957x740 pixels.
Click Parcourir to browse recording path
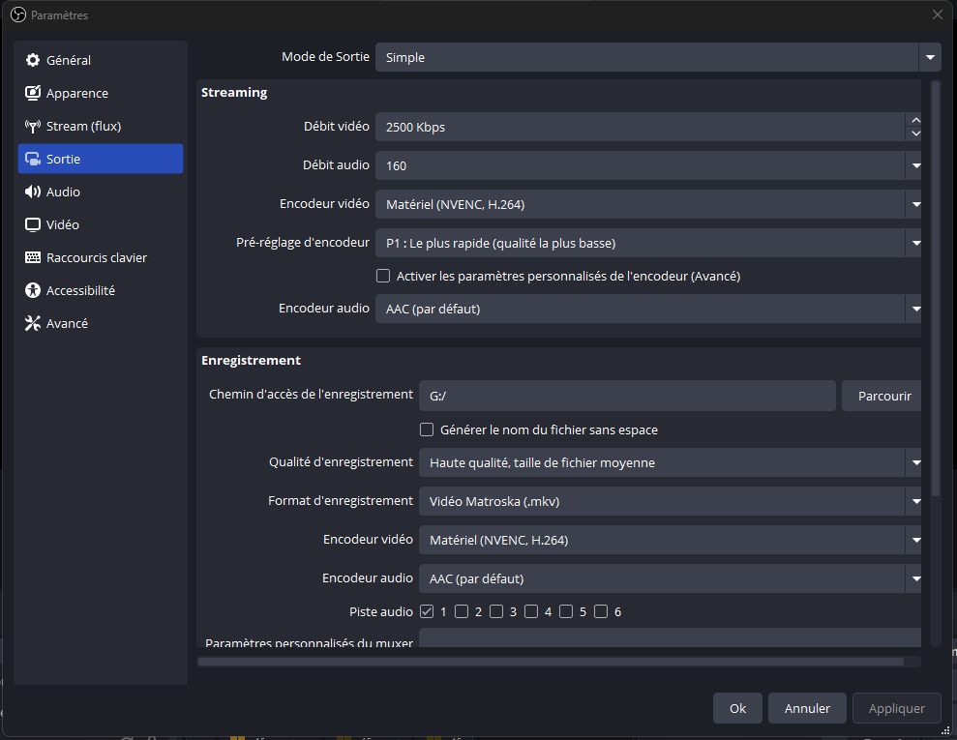[x=884, y=396]
